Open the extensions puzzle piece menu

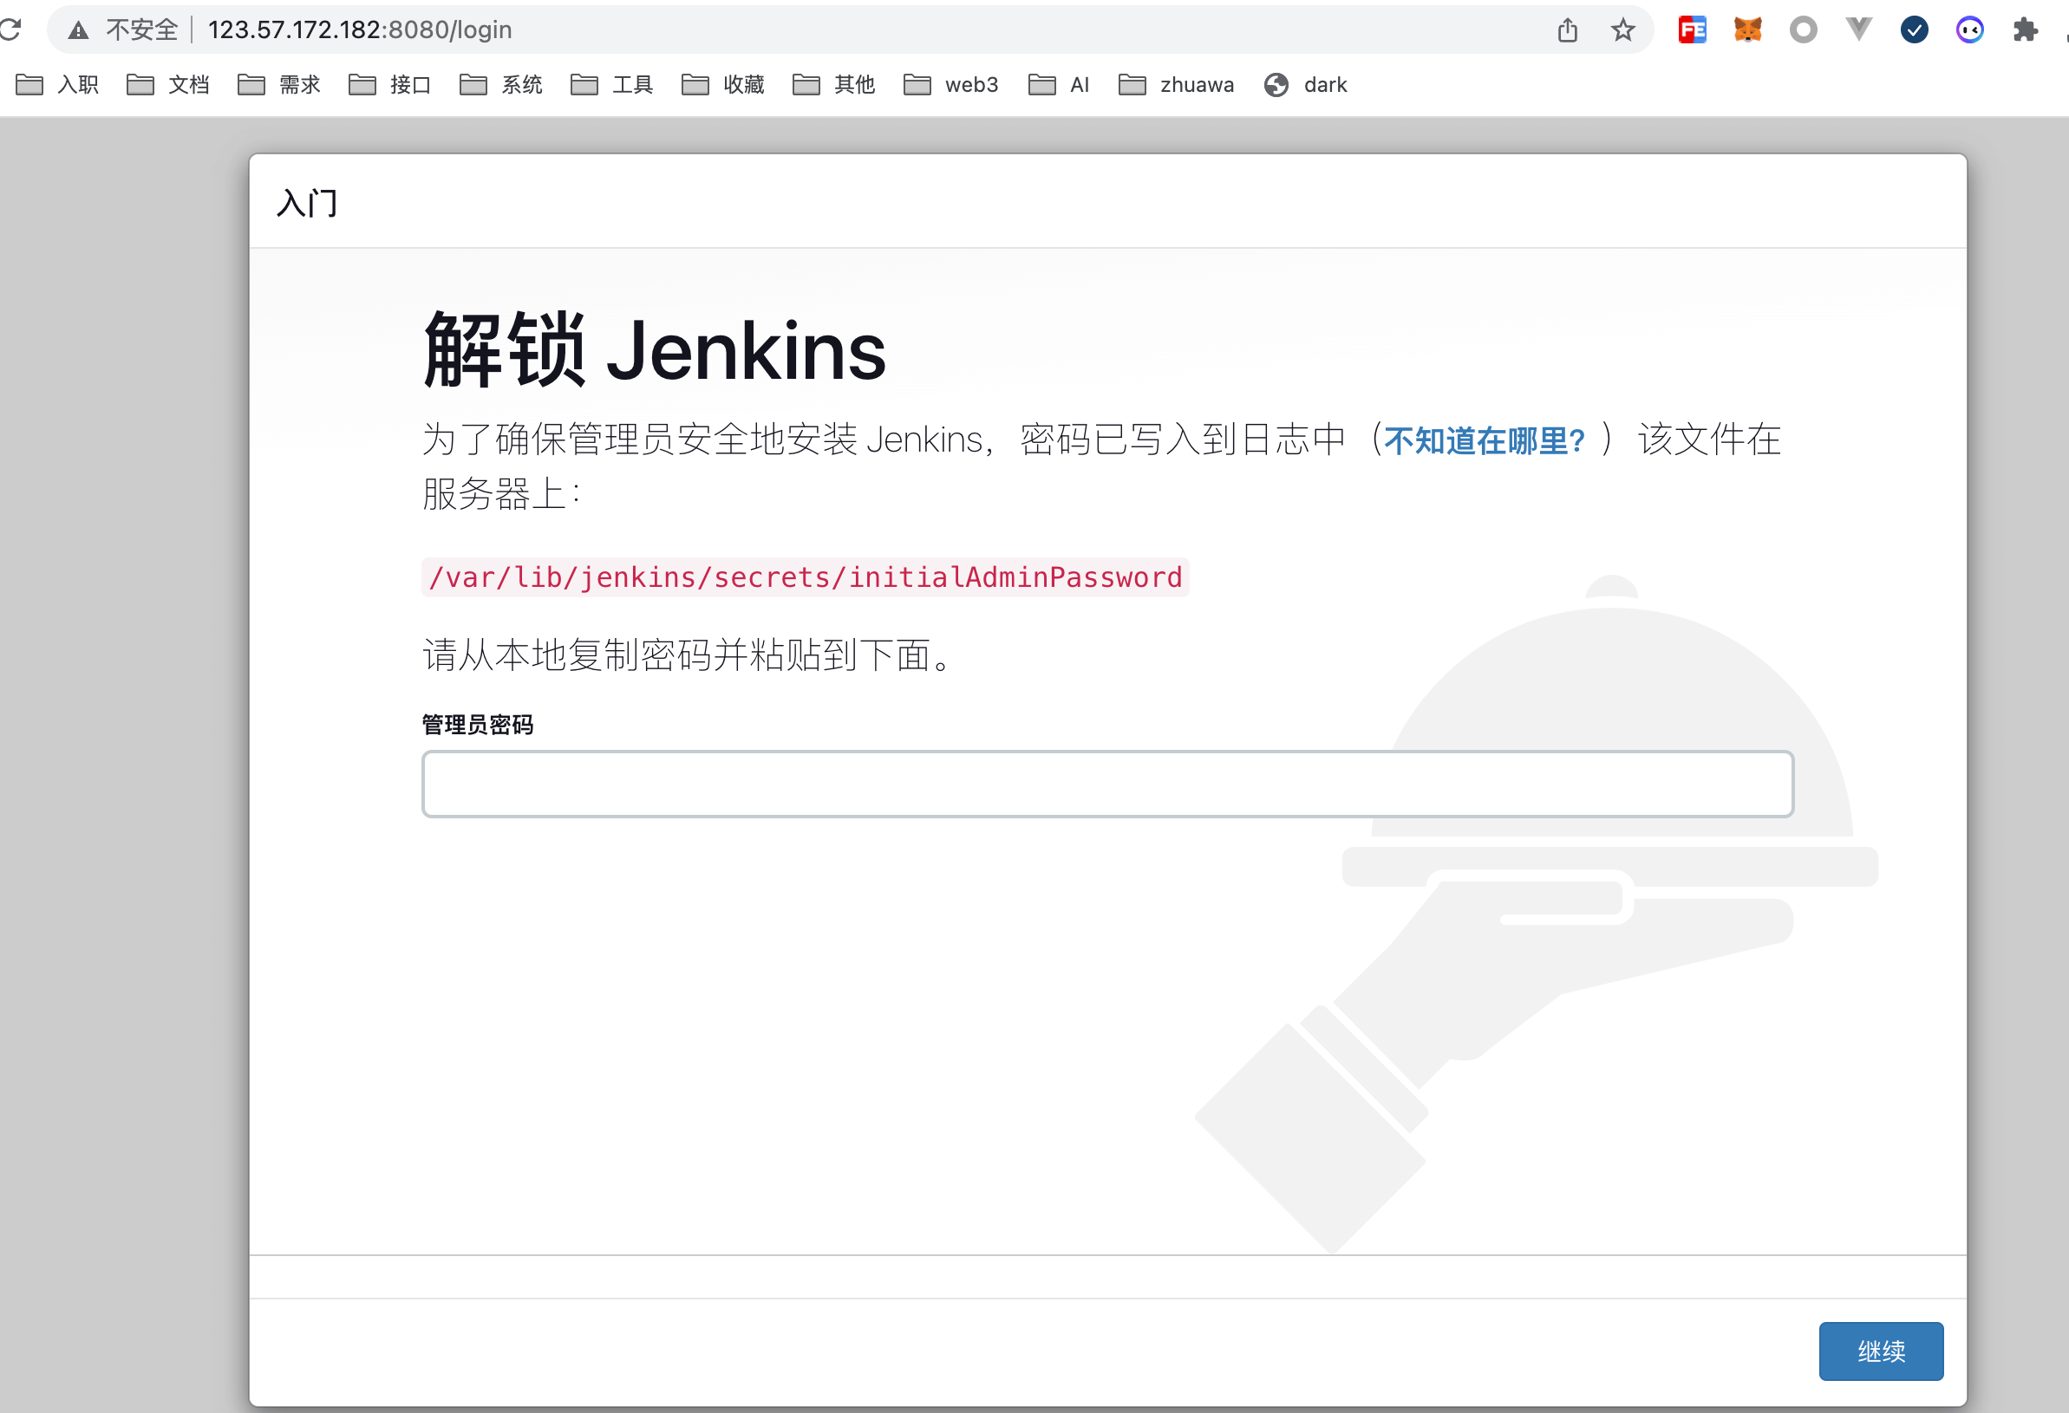2026,30
